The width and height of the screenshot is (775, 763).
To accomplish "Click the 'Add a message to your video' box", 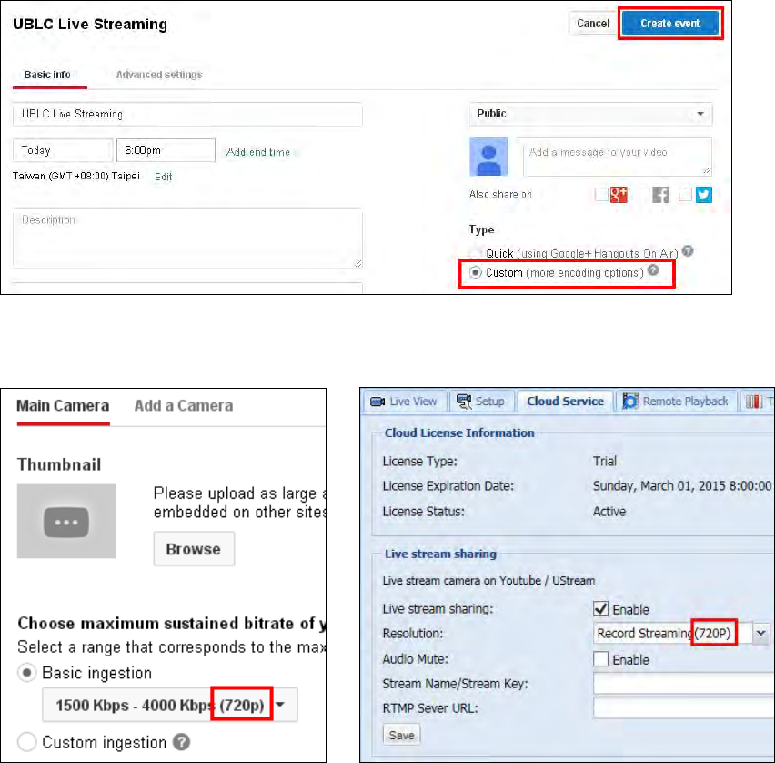I will [x=618, y=158].
